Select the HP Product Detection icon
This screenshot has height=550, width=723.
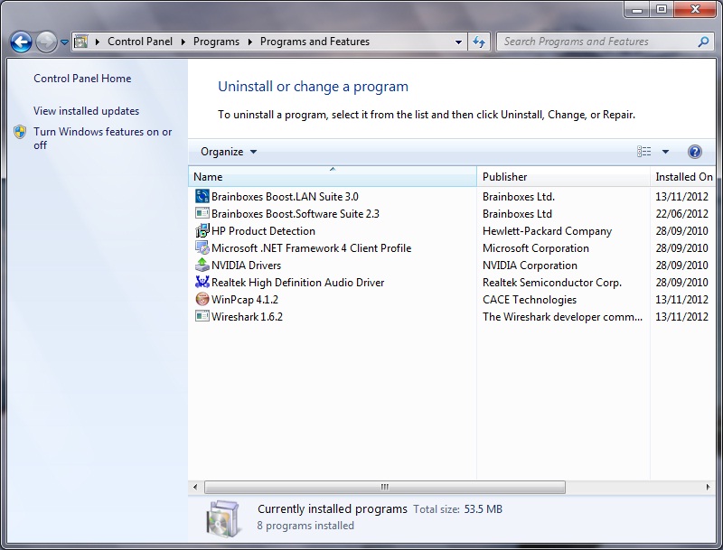point(202,231)
